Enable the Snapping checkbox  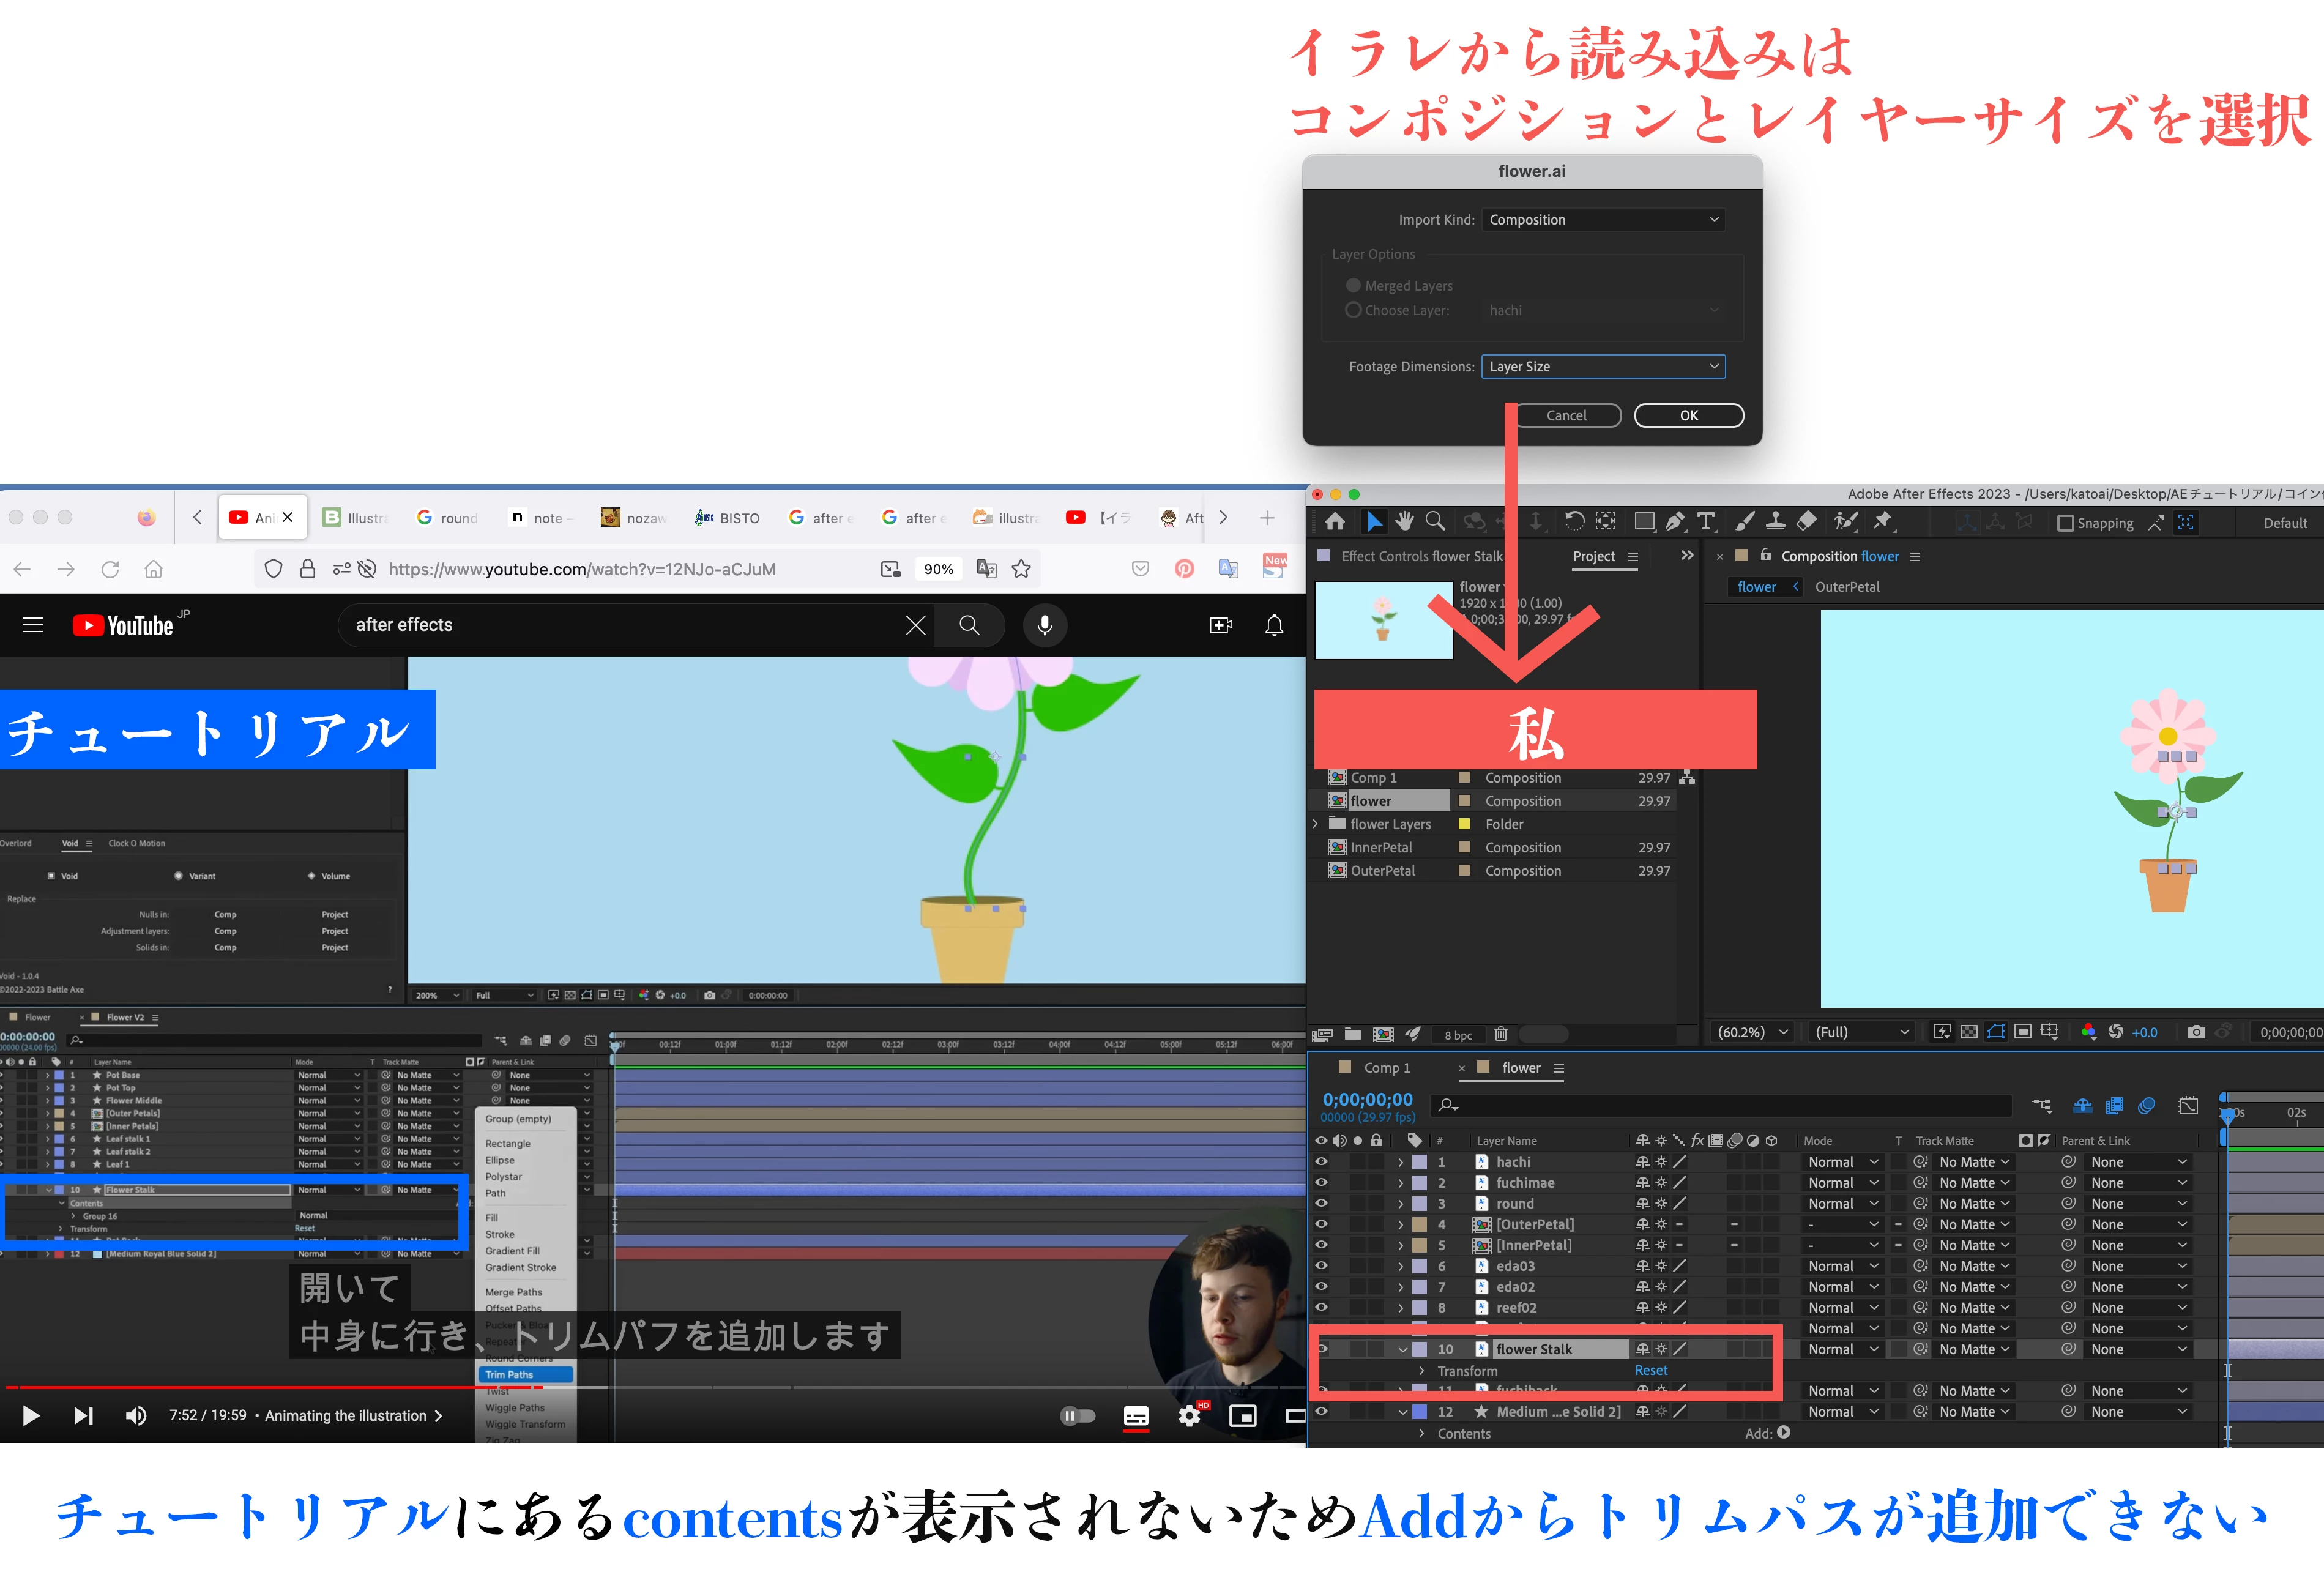pos(2065,523)
